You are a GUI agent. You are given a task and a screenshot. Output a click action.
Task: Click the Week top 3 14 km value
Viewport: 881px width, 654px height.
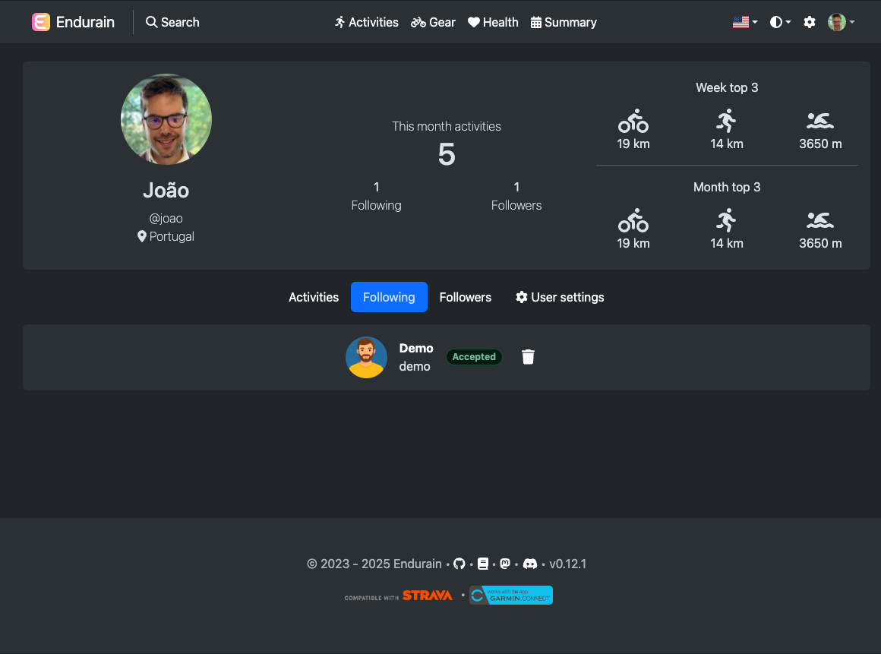727,144
